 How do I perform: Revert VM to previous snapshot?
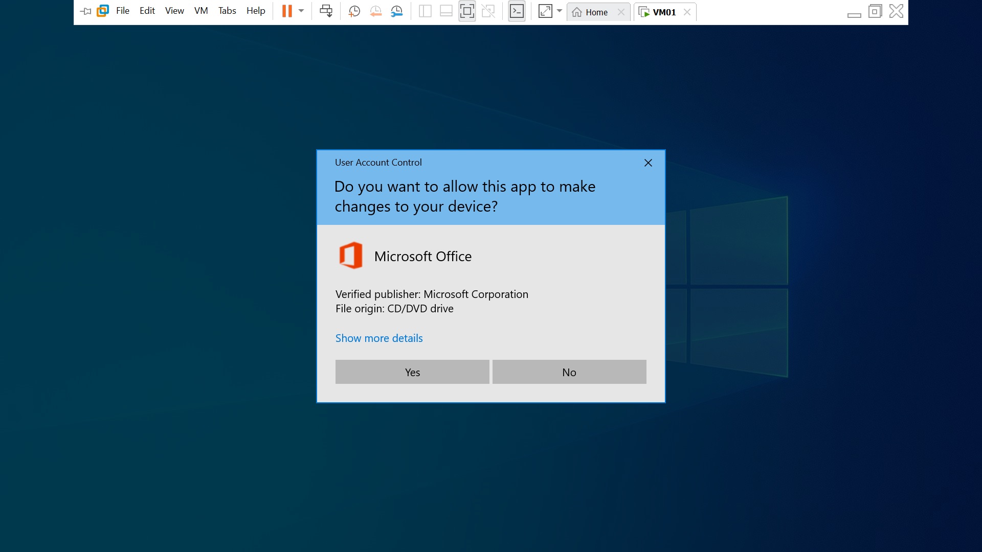pos(375,11)
